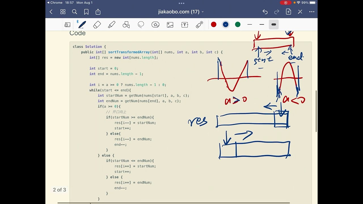Click the 'int end = nums.length - 1;' line
The height and width of the screenshot is (204, 363).
116,74
